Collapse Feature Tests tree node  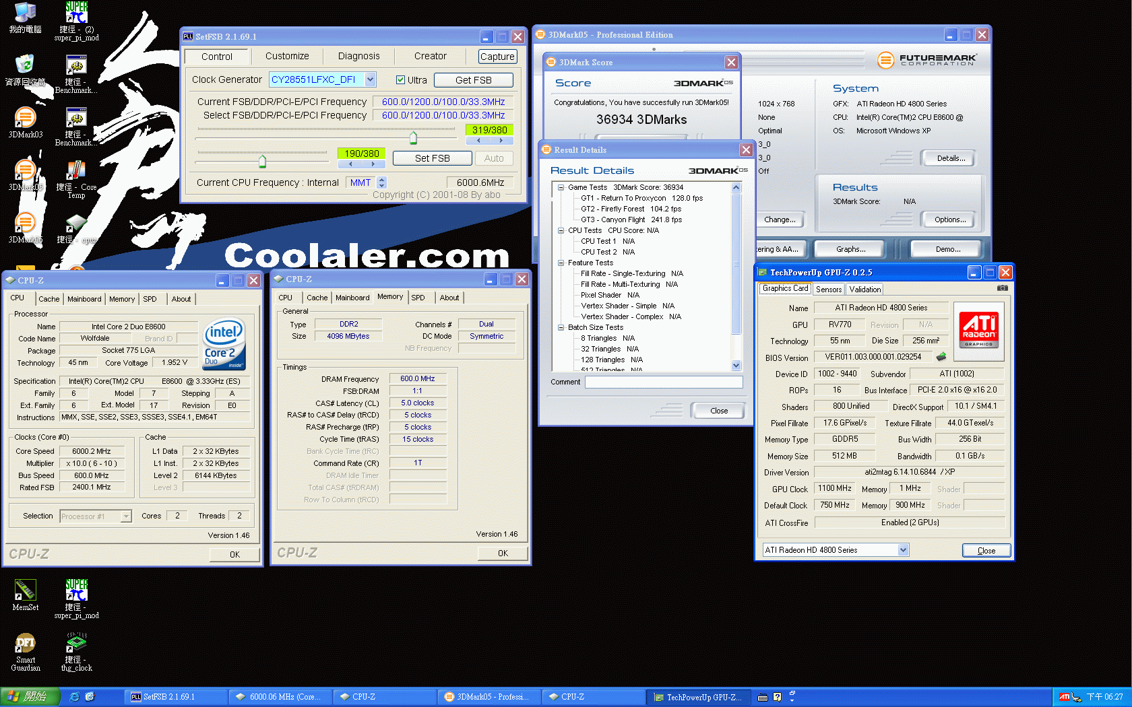561,263
